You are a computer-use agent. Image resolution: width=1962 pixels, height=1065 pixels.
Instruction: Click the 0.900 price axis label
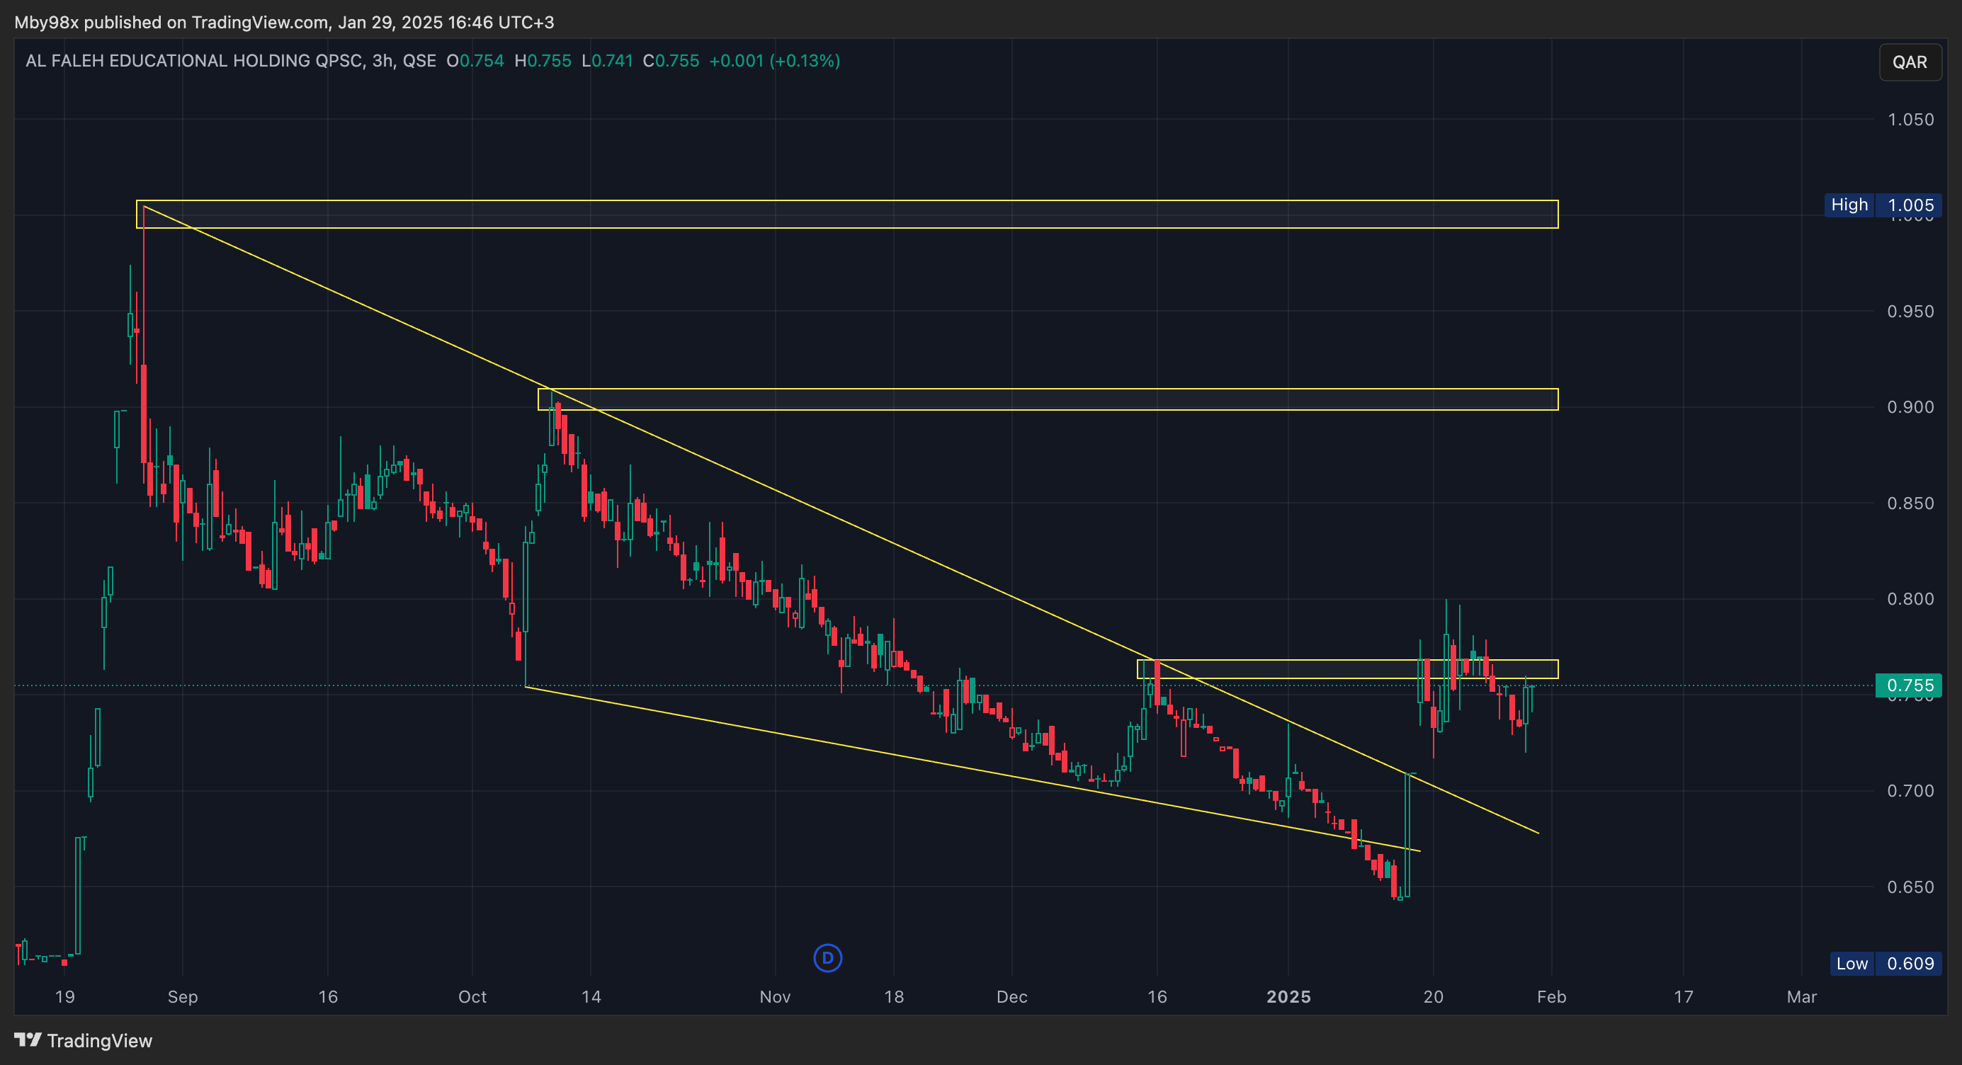1910,407
